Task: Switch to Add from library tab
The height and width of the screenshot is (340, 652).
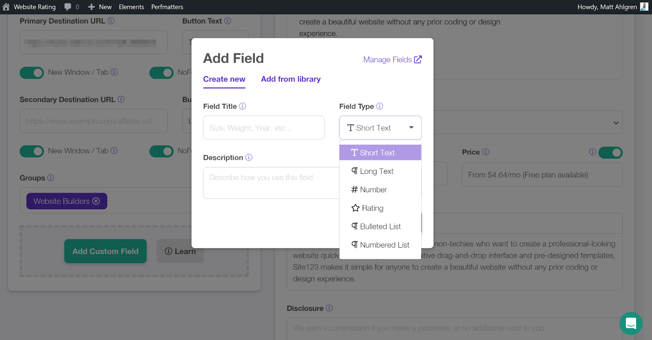Action: point(291,79)
